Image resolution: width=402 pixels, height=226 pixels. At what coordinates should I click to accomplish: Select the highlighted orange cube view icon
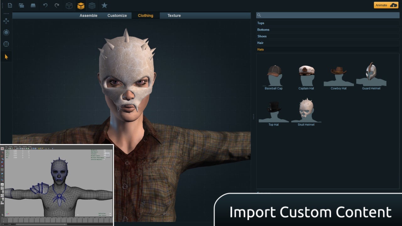pyautogui.click(x=81, y=6)
